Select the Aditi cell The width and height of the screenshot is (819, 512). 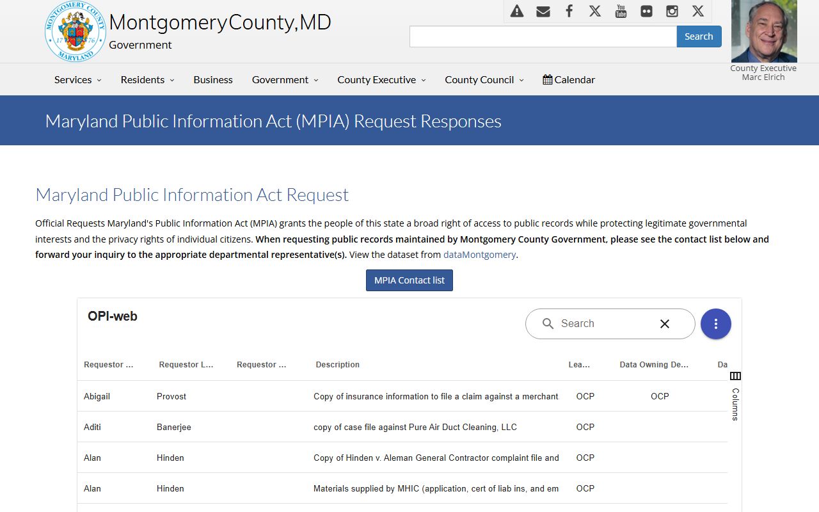tap(92, 427)
